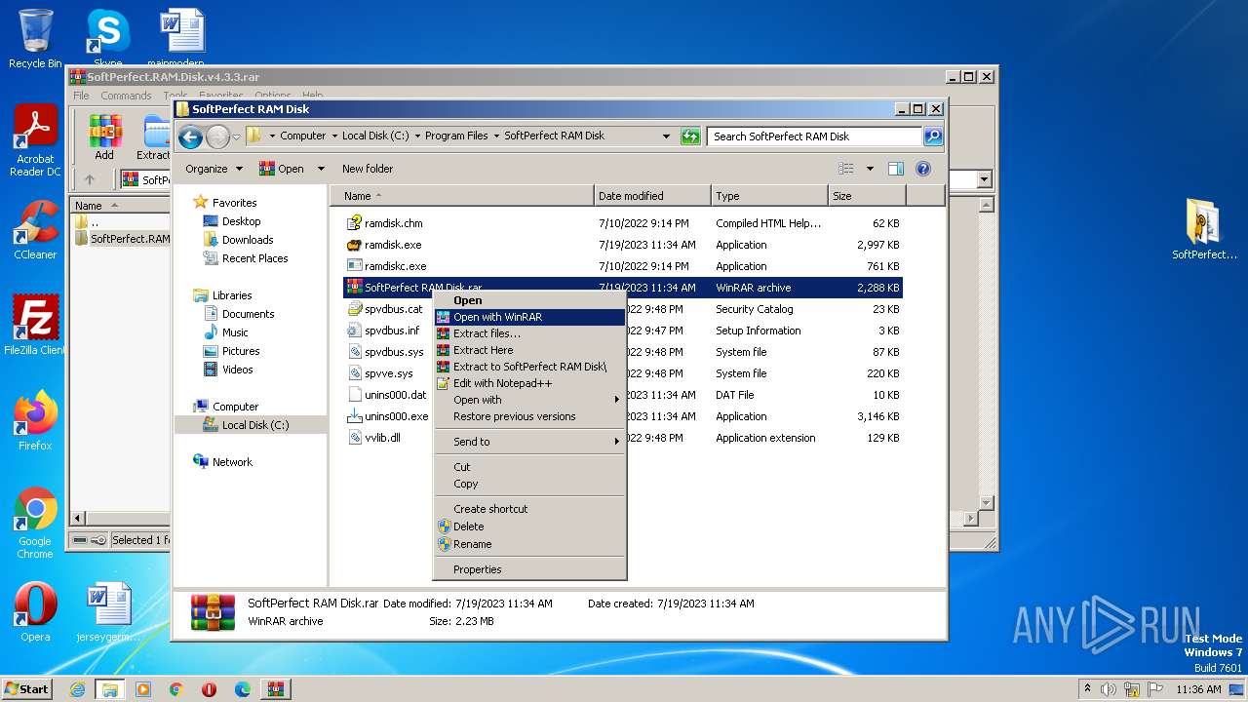Sort by Date modified column
Image resolution: width=1248 pixels, height=702 pixels.
coord(652,196)
